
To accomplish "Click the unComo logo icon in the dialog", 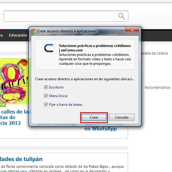I will coord(49,48).
